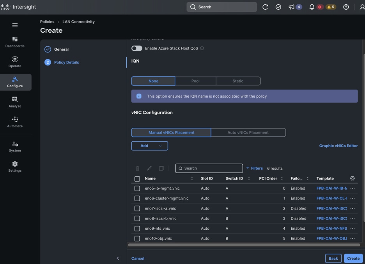Open row actions for eno7-iscsi-a_vnic
This screenshot has width=365, height=264.
click(353, 208)
